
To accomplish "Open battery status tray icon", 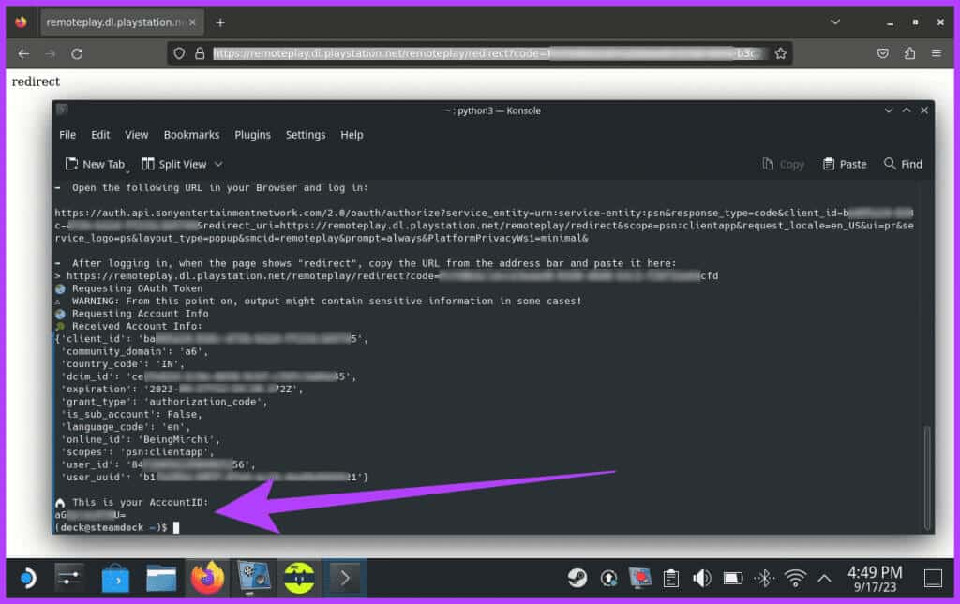I will click(x=733, y=578).
